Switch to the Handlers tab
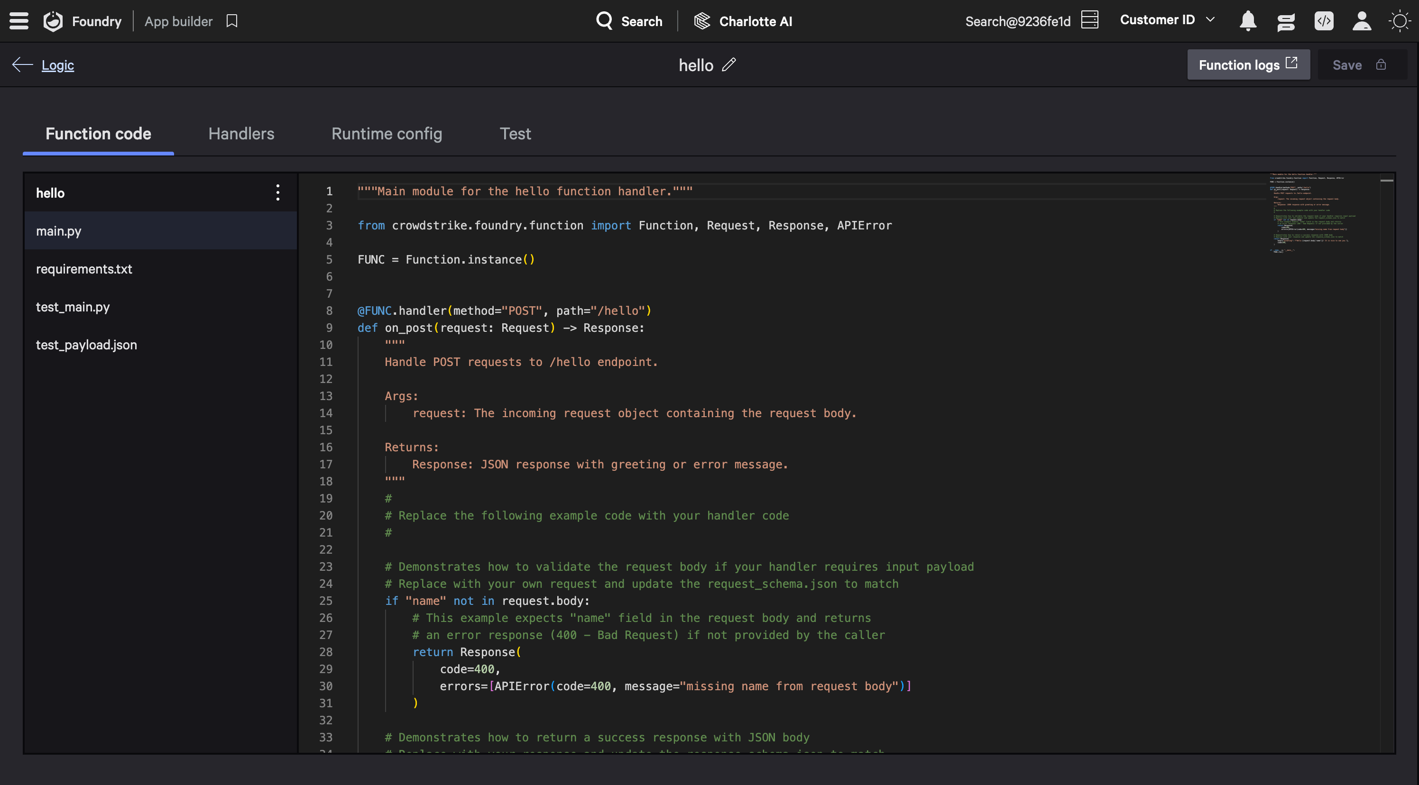 click(241, 134)
